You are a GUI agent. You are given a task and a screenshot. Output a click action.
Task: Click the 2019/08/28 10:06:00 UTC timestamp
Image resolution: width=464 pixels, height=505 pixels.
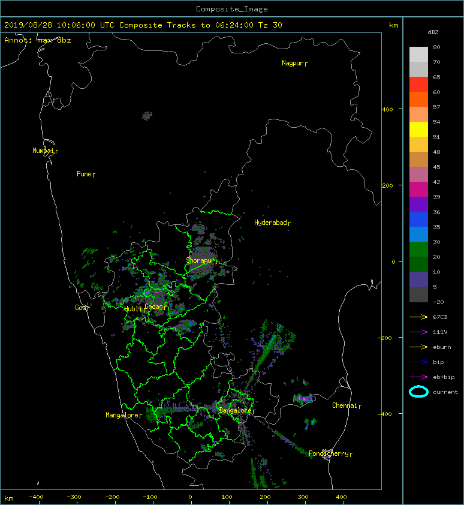point(59,25)
